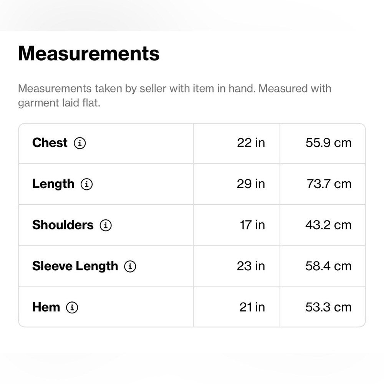Viewport: 384px width, 384px height.
Task: Click the 22 in chest value
Action: [251, 143]
